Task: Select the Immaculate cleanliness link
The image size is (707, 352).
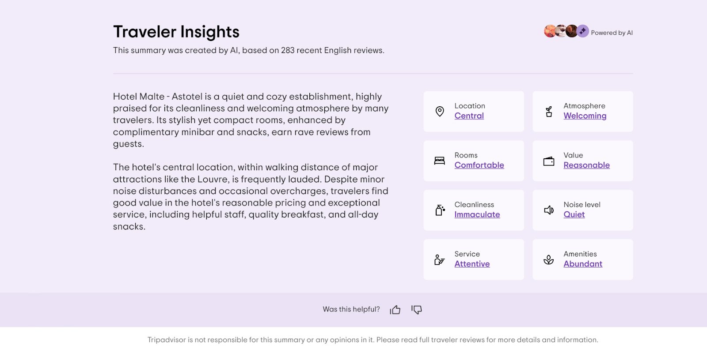Action: [x=477, y=215]
